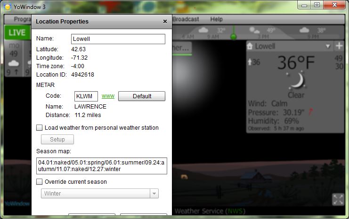Screen dimensions: 349x219
Task: Enable Load weather from personal weather station
Action: 40,128
